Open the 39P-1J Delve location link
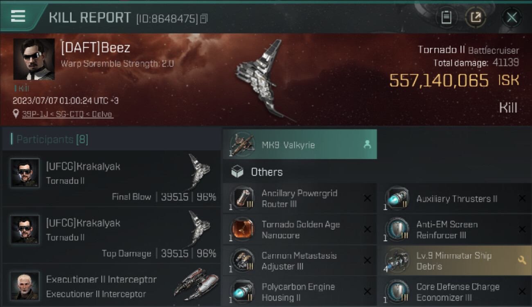This screenshot has height=307, width=532. pos(68,114)
